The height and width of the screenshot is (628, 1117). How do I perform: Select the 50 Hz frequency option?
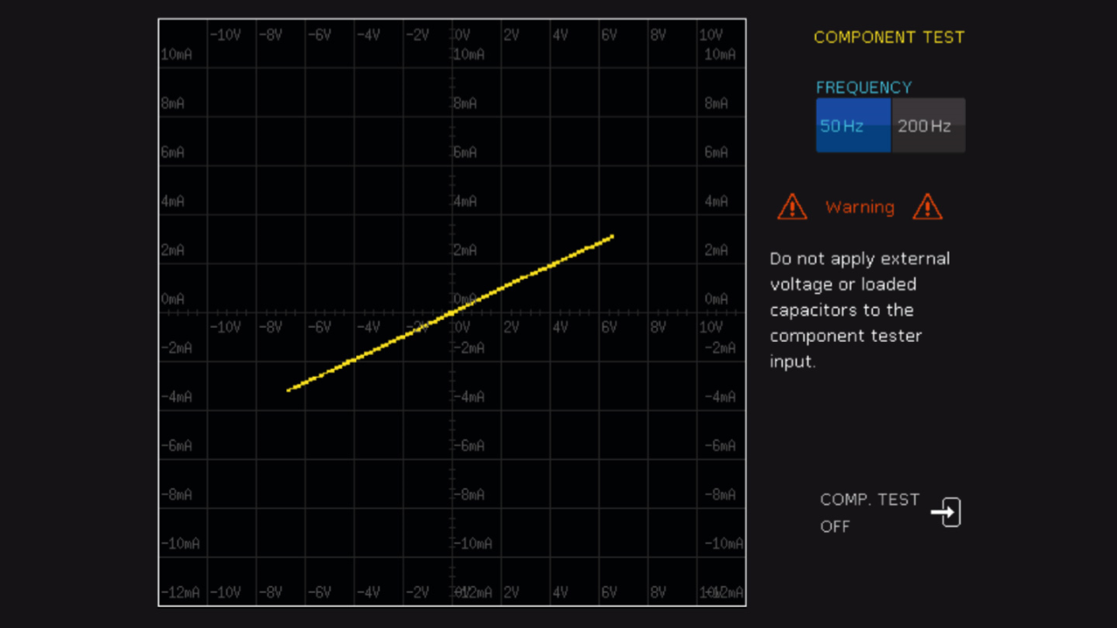[x=853, y=126]
